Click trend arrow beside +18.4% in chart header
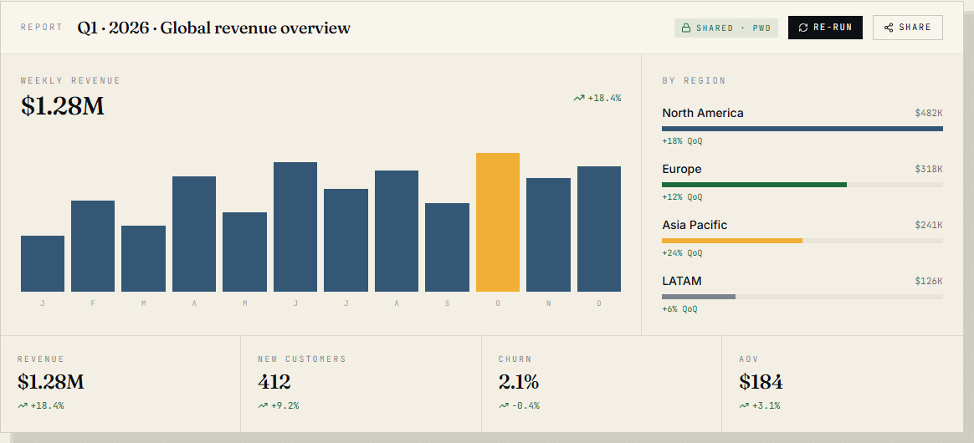The image size is (974, 443). (x=579, y=98)
